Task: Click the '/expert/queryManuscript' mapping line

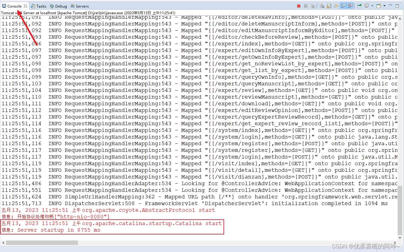Action: (199, 83)
